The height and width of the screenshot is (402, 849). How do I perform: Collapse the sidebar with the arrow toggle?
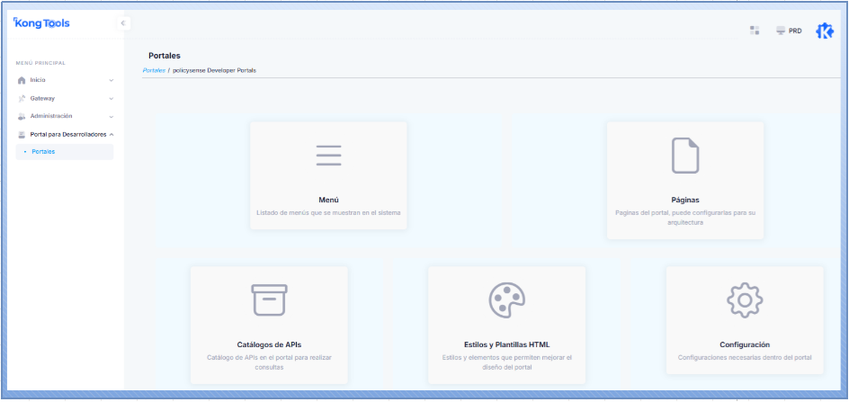click(124, 23)
